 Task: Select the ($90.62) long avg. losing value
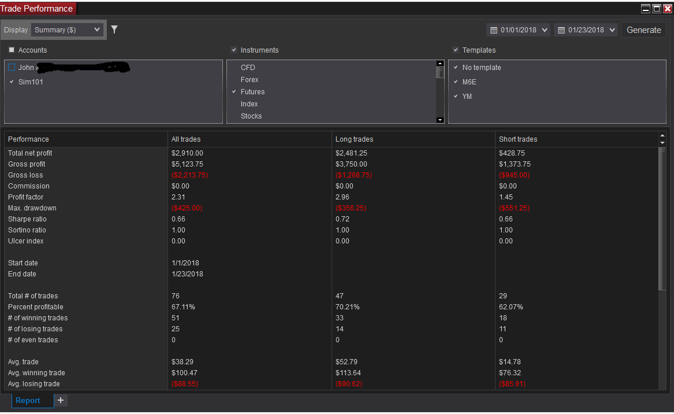pyautogui.click(x=349, y=384)
